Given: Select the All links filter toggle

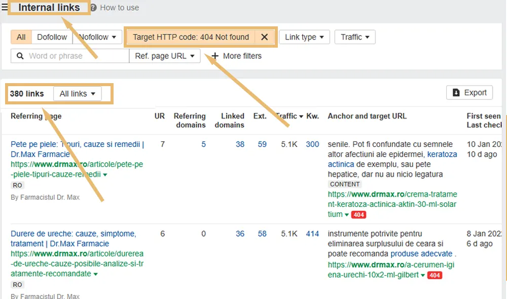Looking at the screenshot, I should [21, 37].
